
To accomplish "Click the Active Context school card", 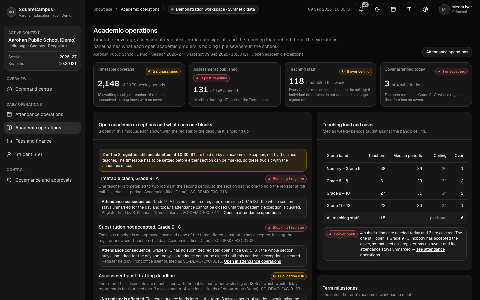I will pos(42,48).
